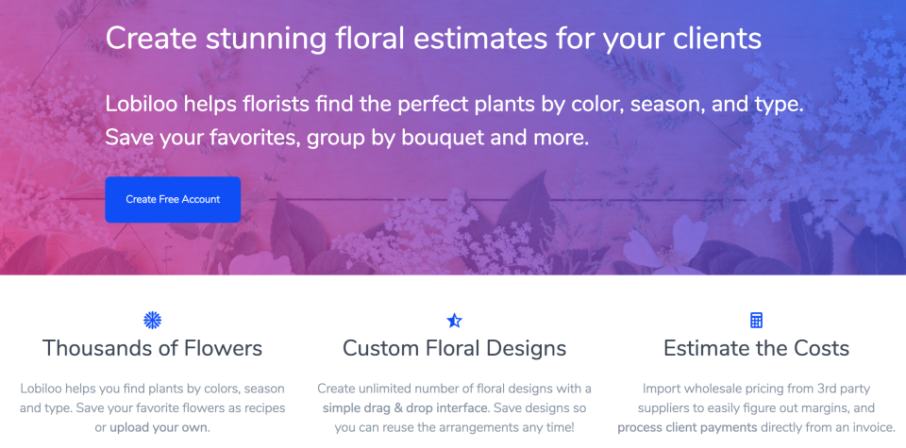
Task: Click the "Save your favorites, group by bouquet" line
Action: point(346,137)
